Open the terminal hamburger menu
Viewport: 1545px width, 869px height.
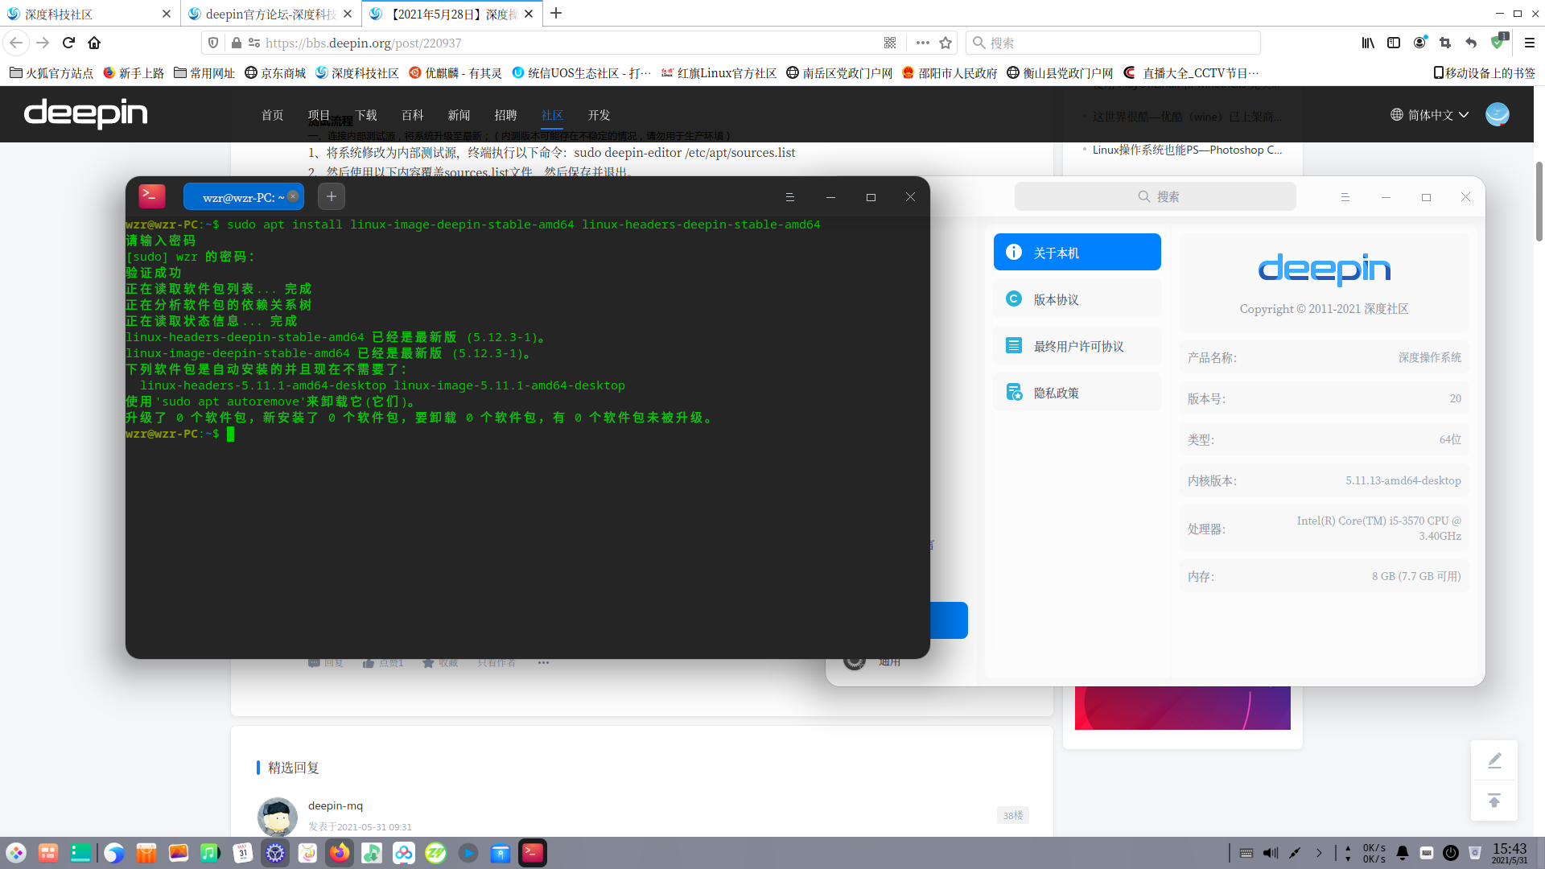click(789, 197)
